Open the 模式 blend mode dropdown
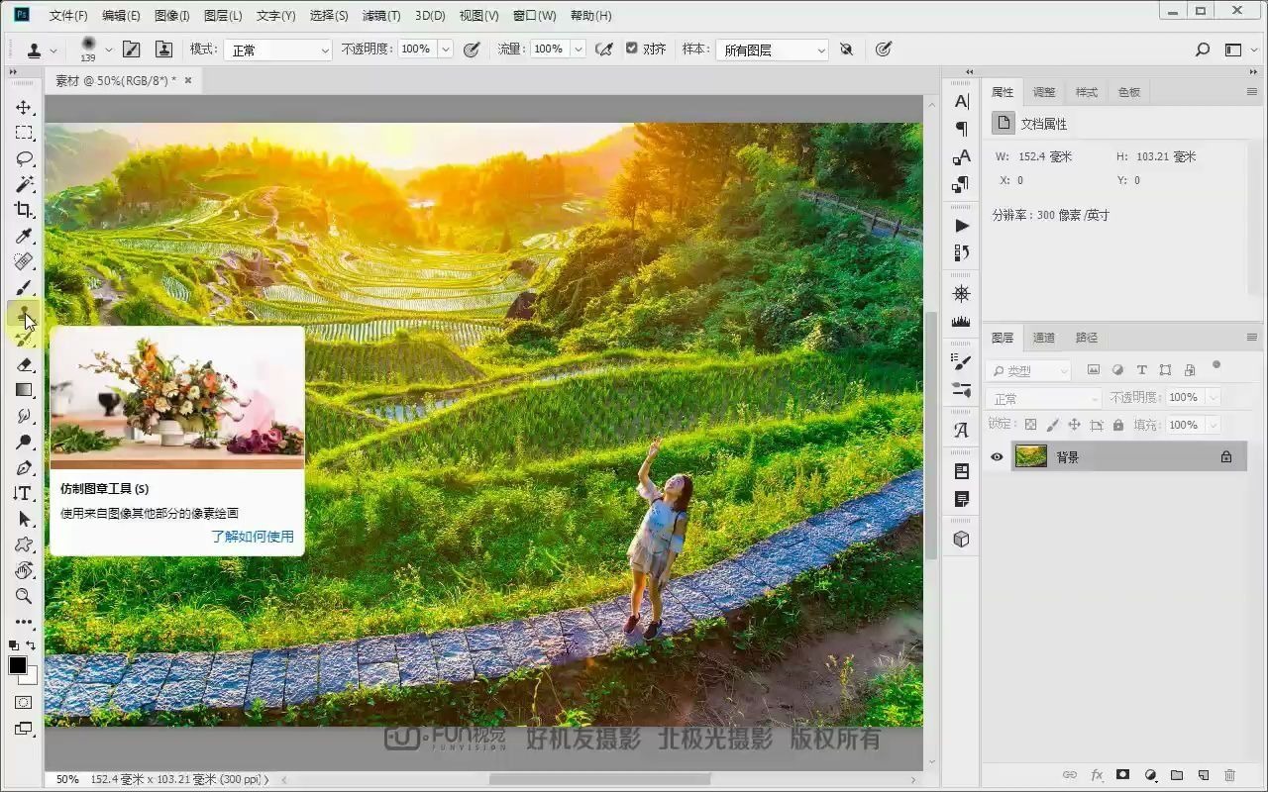This screenshot has height=792, width=1268. pos(278,49)
